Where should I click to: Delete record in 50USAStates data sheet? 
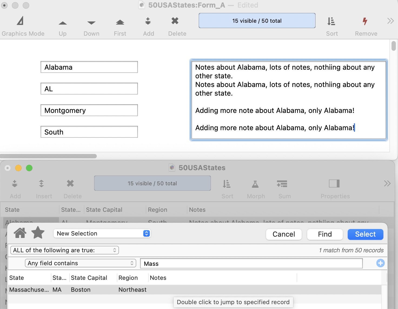70,183
